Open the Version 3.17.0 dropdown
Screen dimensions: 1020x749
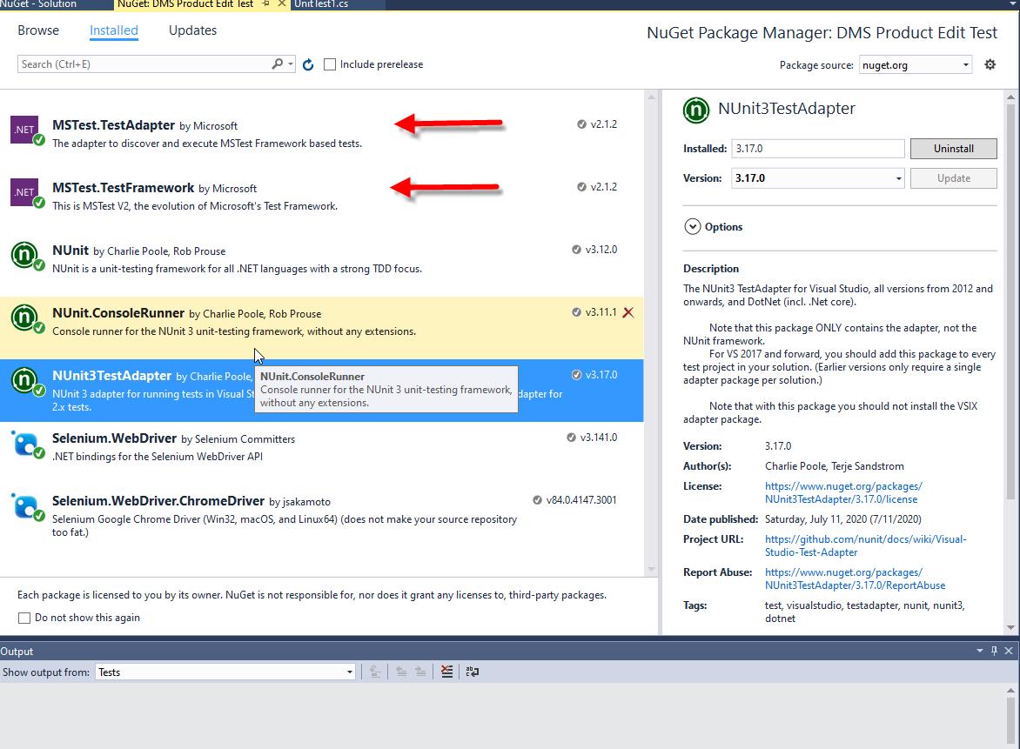pos(818,178)
